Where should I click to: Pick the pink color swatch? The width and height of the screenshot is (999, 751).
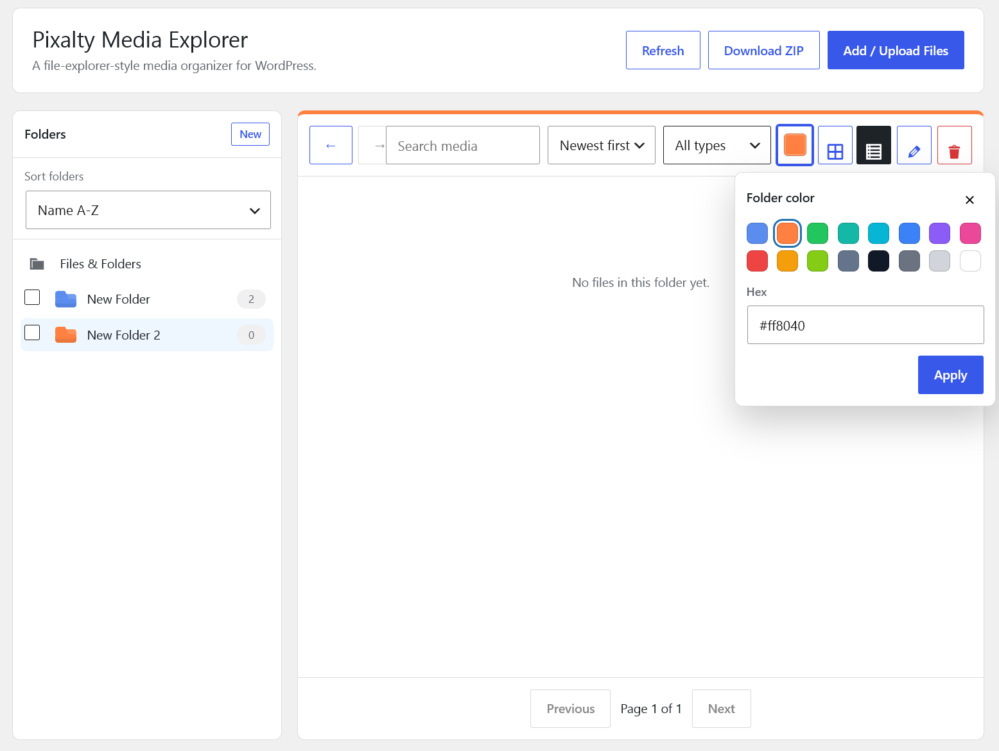pos(970,233)
